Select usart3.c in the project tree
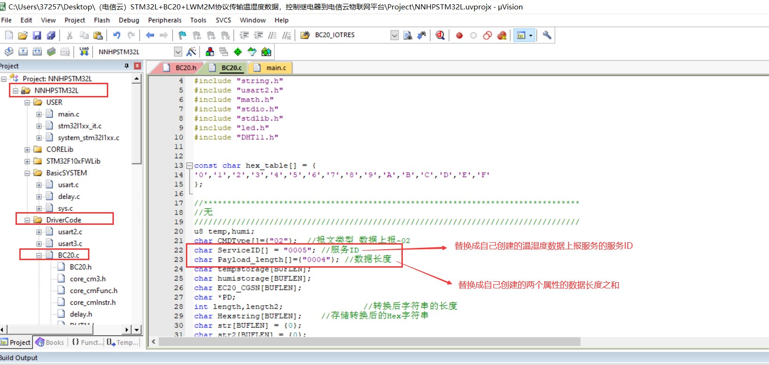Screen dimensions: 769x365 [x=70, y=244]
